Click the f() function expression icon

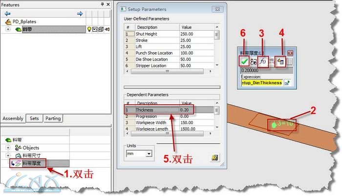[263, 61]
